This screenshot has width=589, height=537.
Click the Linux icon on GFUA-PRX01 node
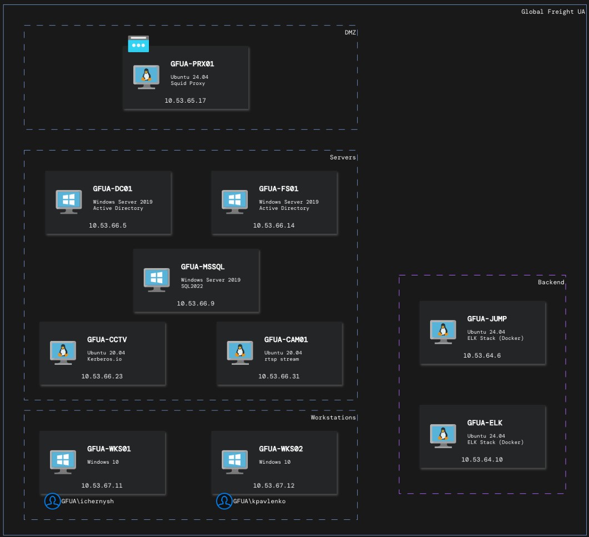147,77
